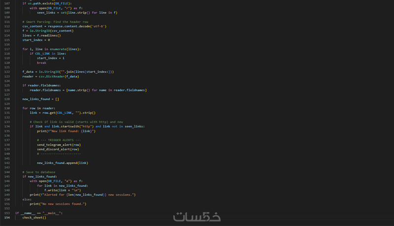This screenshot has width=394, height=226.
Task: Click the 'lines = f.readlines()' line
Action: [41, 35]
